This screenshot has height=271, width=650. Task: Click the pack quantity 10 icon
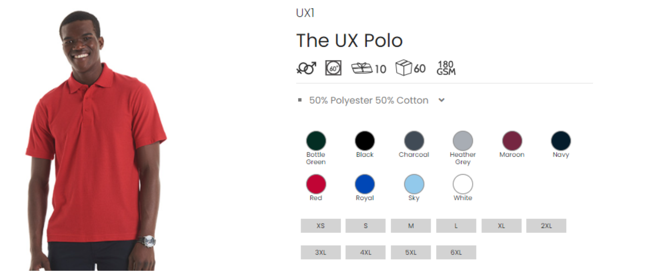click(x=368, y=68)
